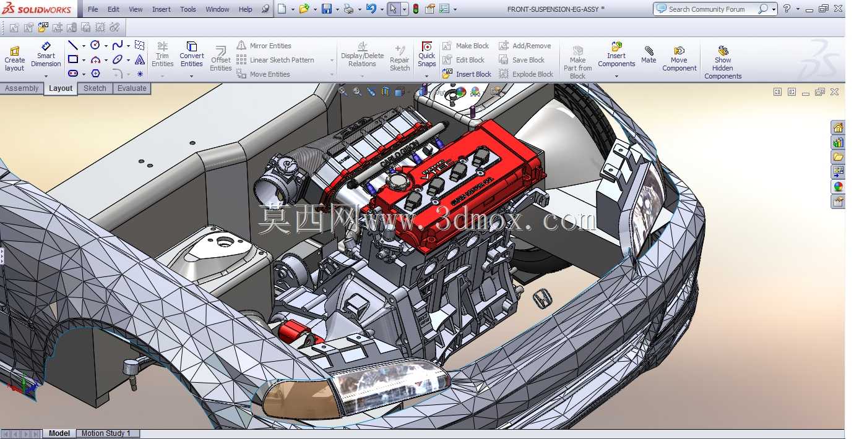This screenshot has width=854, height=439.
Task: Open the Save button dropdown arrow
Action: (336, 9)
